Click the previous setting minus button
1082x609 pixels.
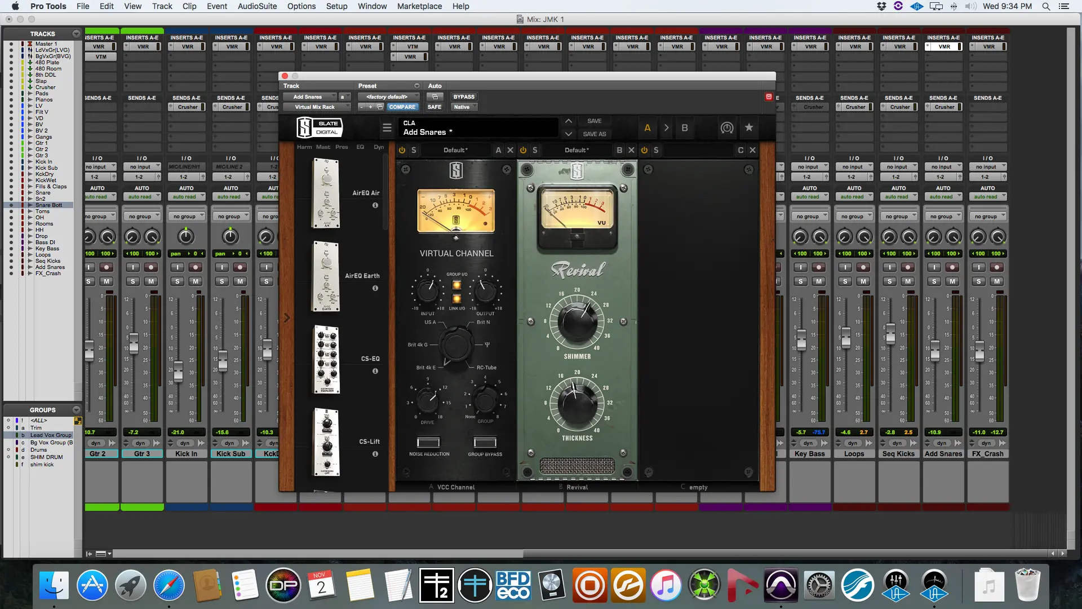coord(362,107)
